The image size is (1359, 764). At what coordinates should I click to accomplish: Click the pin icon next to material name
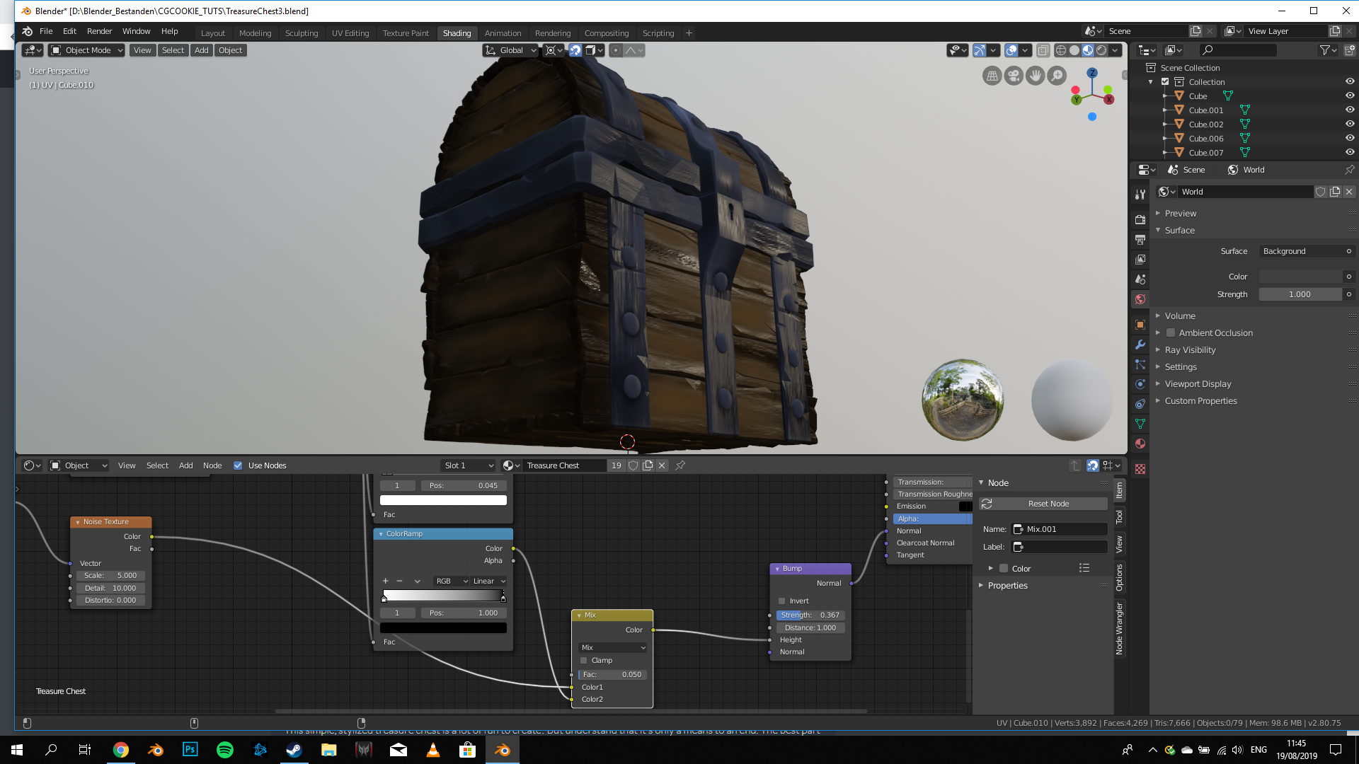pos(680,465)
